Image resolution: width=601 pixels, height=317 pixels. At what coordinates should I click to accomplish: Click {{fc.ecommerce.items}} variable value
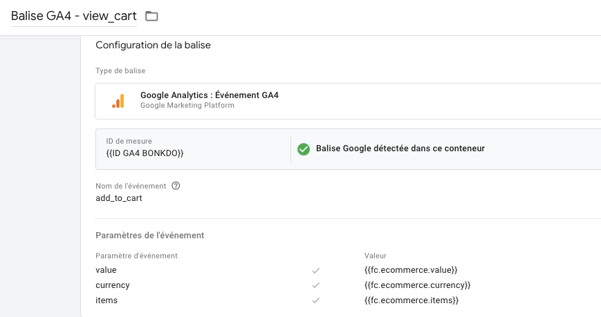click(x=412, y=300)
